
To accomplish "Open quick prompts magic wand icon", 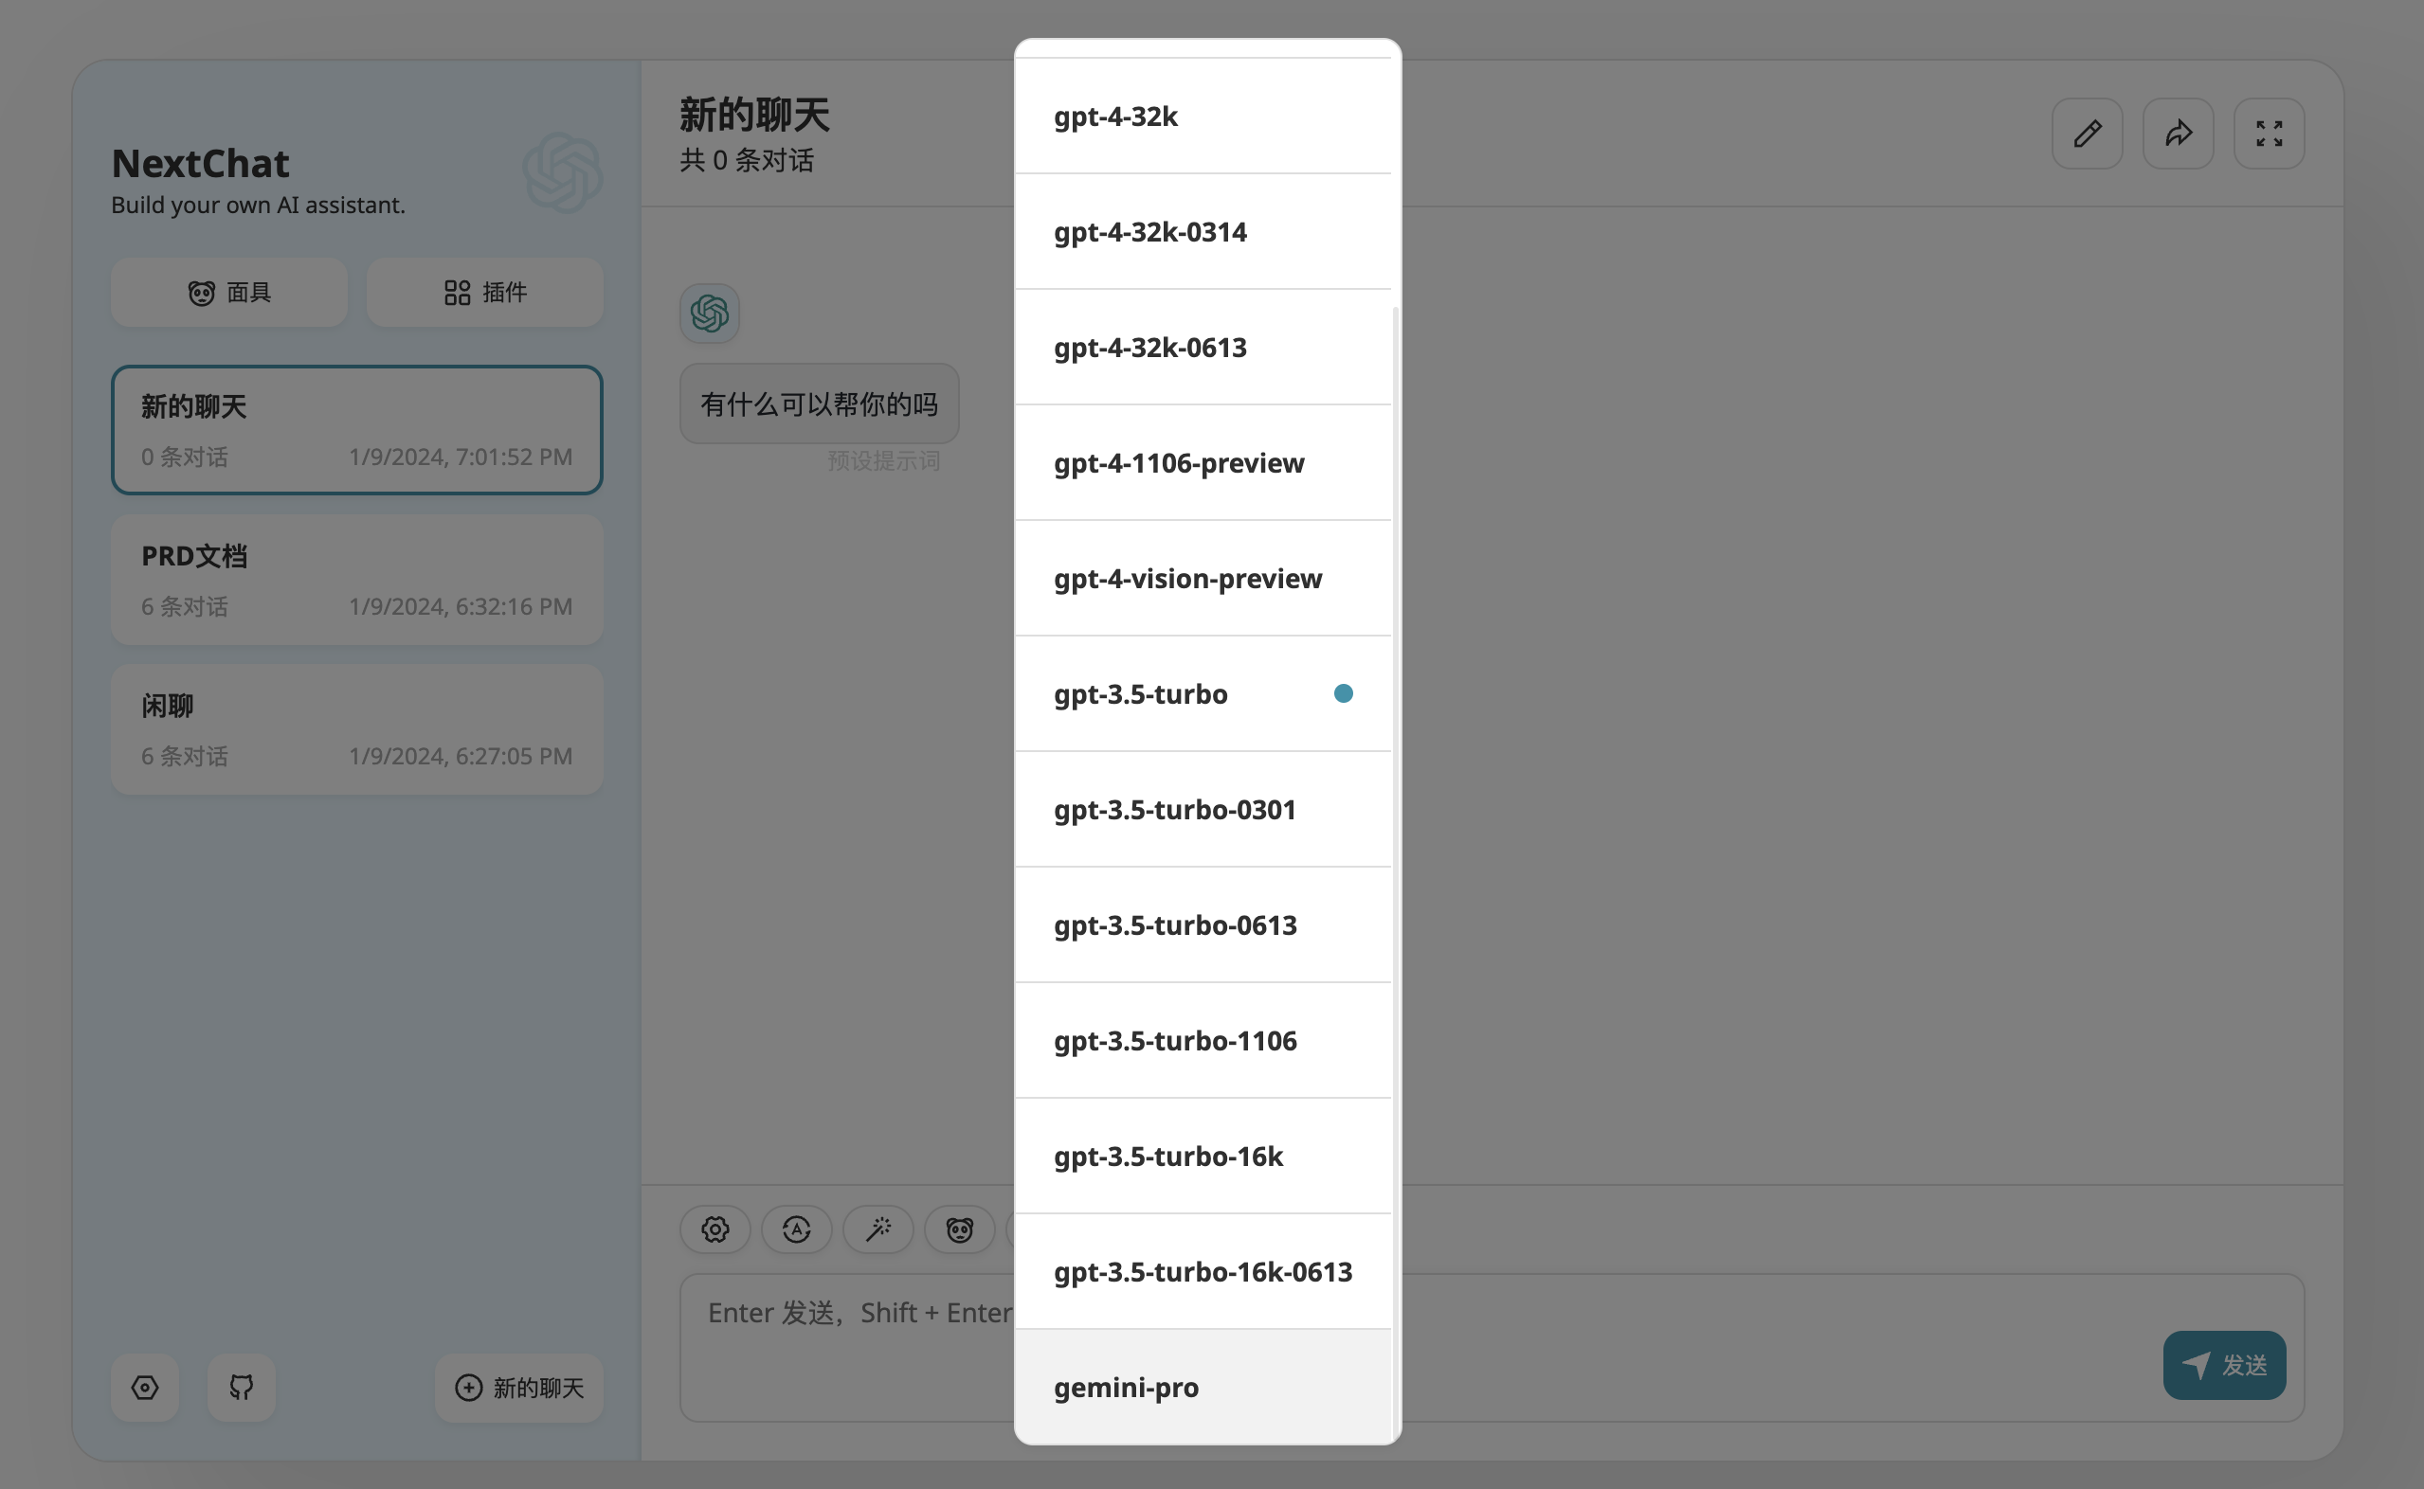I will [878, 1229].
